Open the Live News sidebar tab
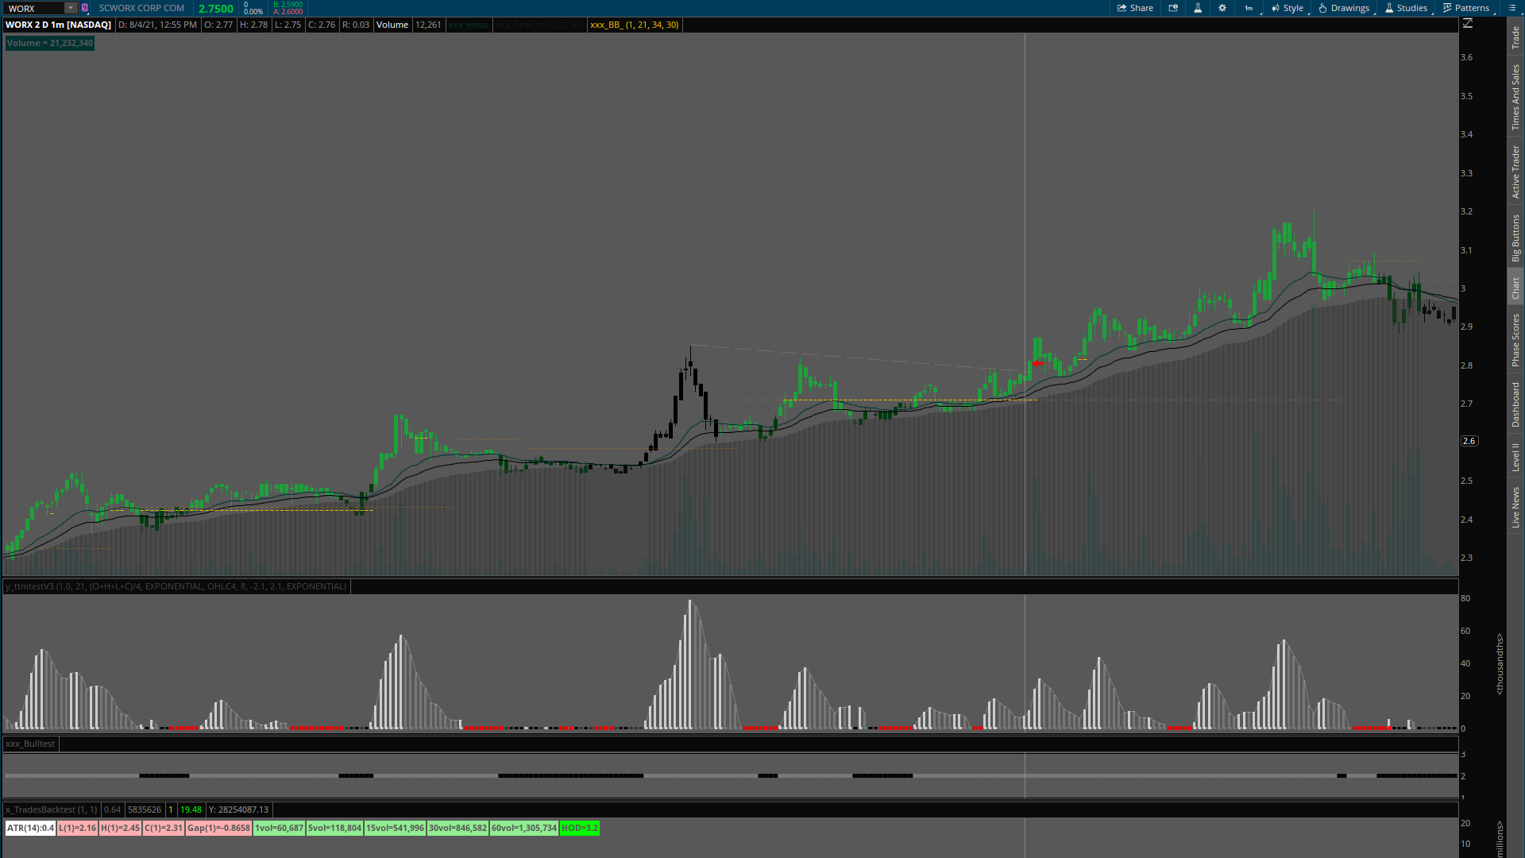The height and width of the screenshot is (858, 1525). coord(1515,507)
